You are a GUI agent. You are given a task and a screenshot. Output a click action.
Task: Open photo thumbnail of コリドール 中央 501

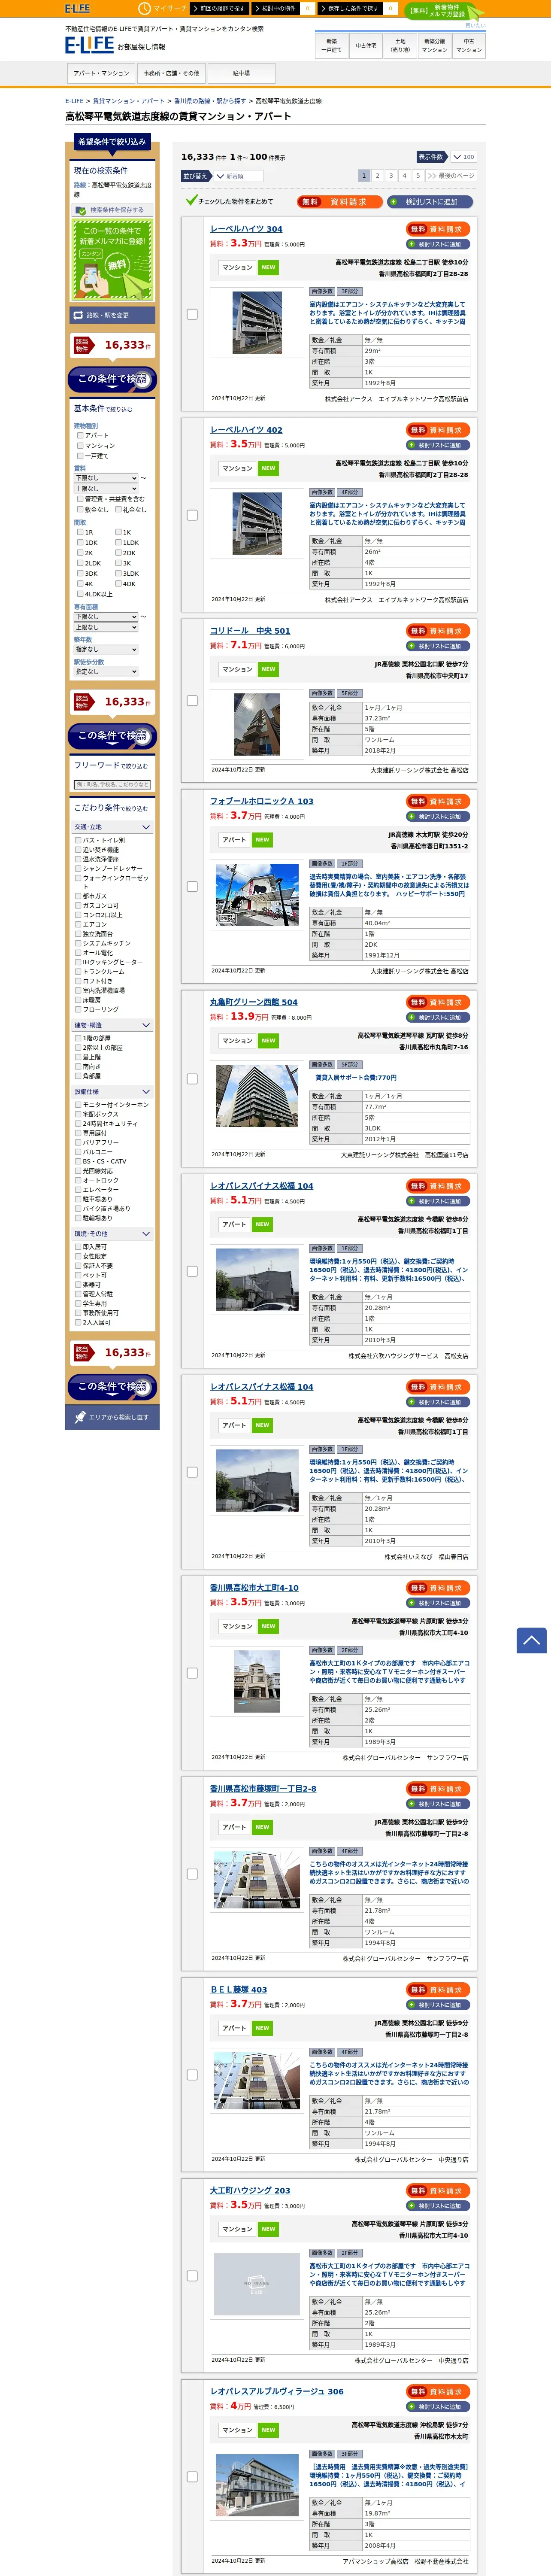(x=257, y=724)
